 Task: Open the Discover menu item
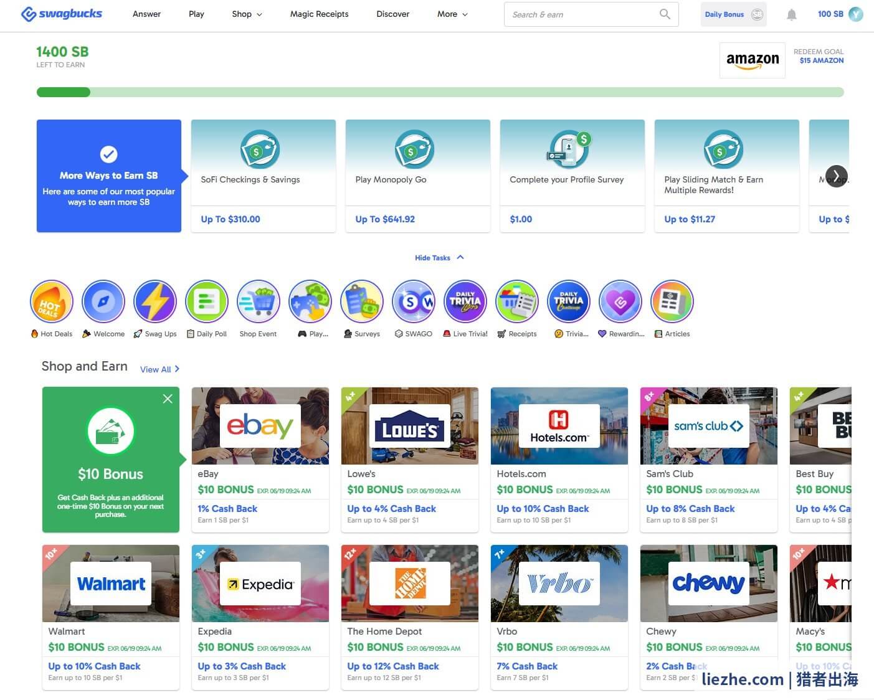click(x=392, y=14)
